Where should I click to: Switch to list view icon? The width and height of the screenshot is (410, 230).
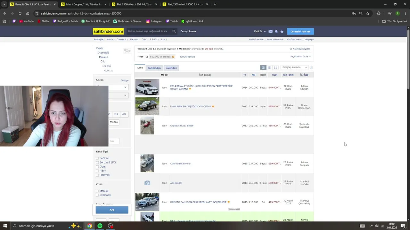(x=269, y=67)
